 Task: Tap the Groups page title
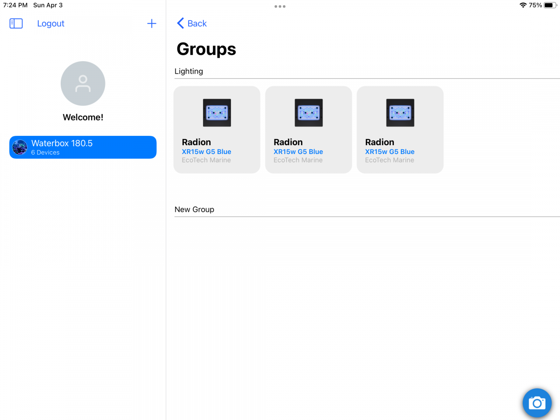pos(206,49)
